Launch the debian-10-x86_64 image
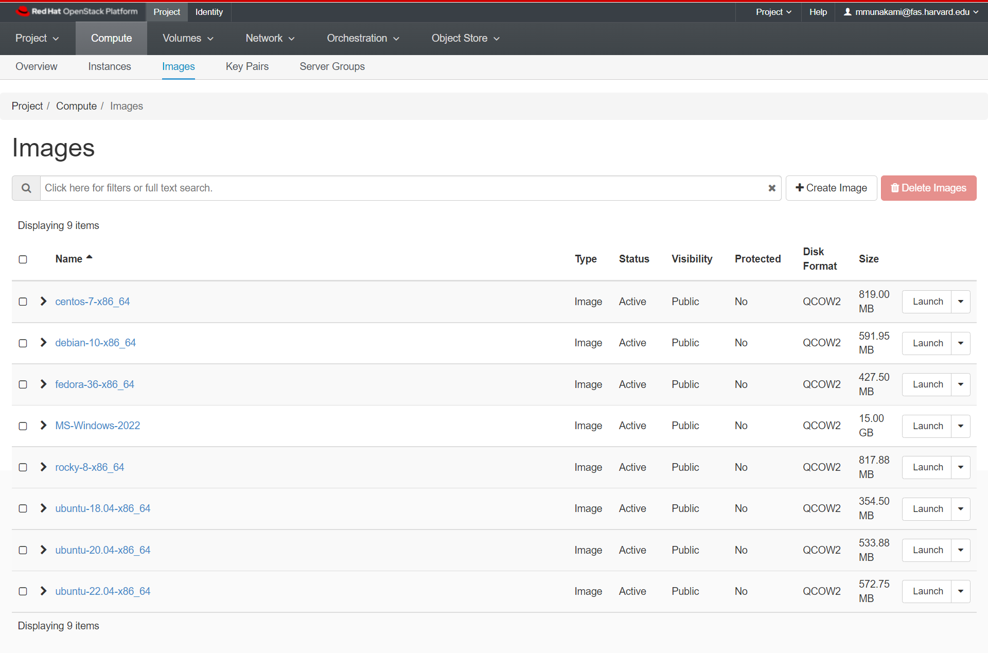This screenshot has width=988, height=653. [927, 343]
